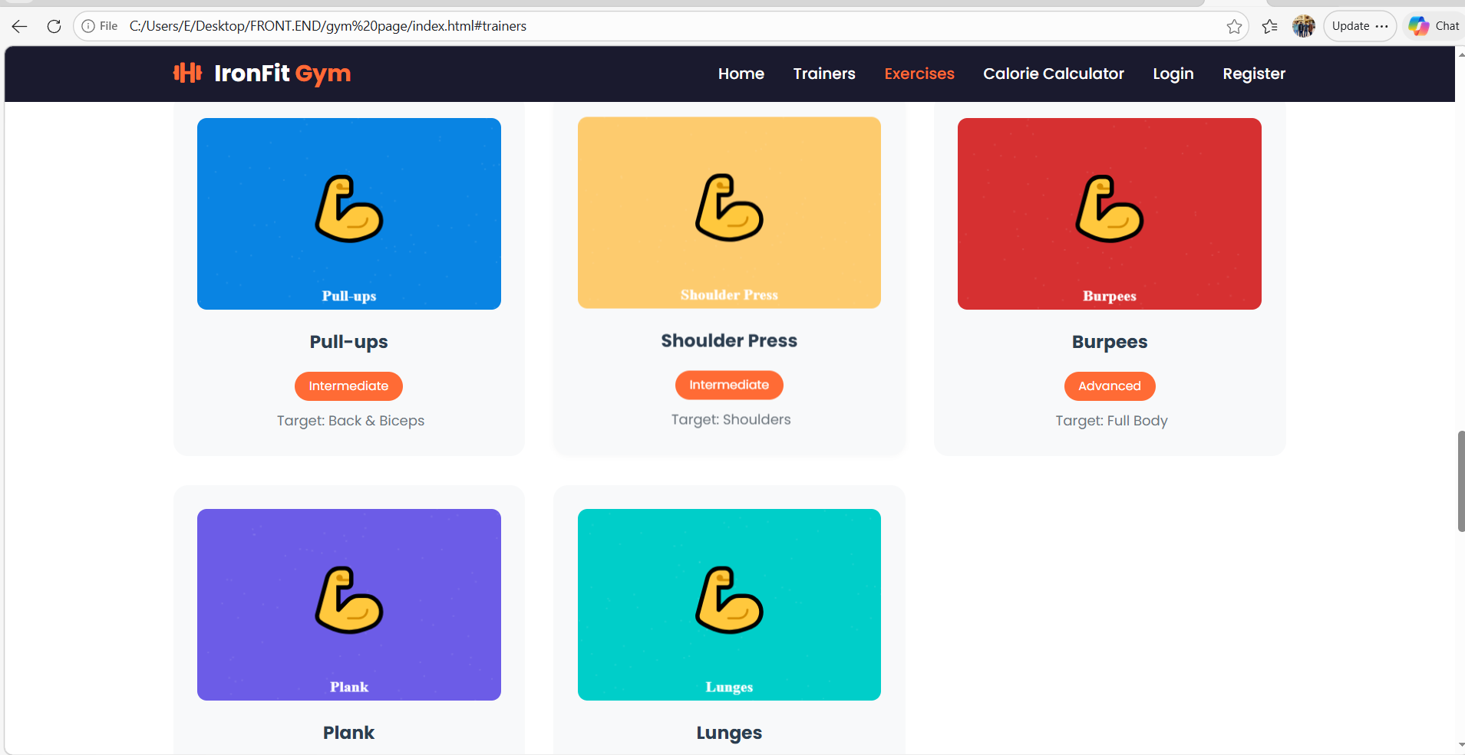Open the Home nav link
Viewport: 1465px width, 755px height.
pyautogui.click(x=741, y=74)
